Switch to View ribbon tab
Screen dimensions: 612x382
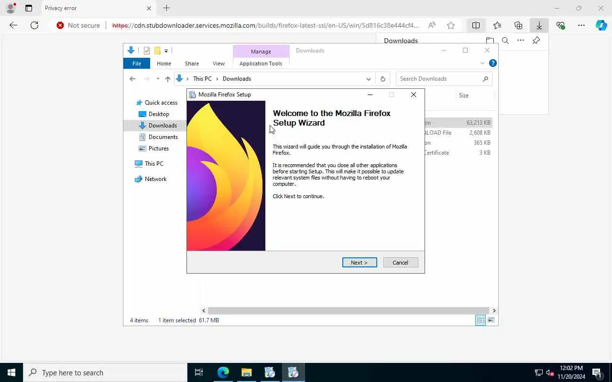pos(219,64)
